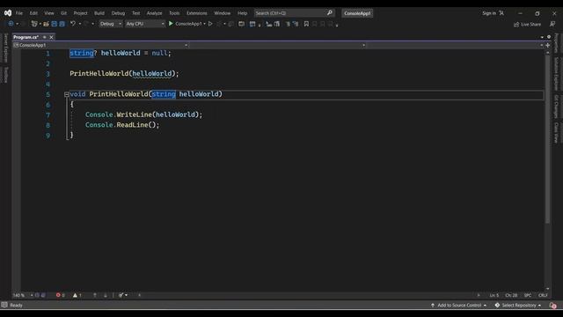Open the Git Changes side tab
563x317 pixels.
pyautogui.click(x=556, y=106)
